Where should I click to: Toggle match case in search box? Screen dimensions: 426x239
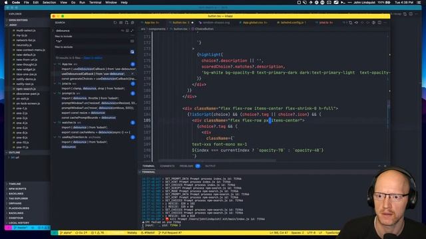point(122,31)
